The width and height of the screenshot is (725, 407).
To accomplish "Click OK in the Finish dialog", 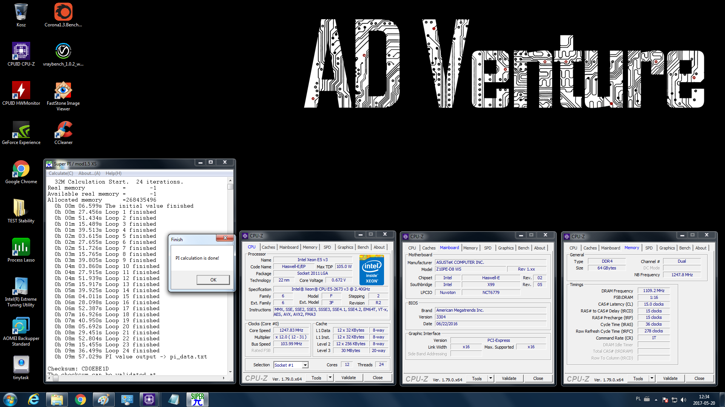I will (x=213, y=280).
